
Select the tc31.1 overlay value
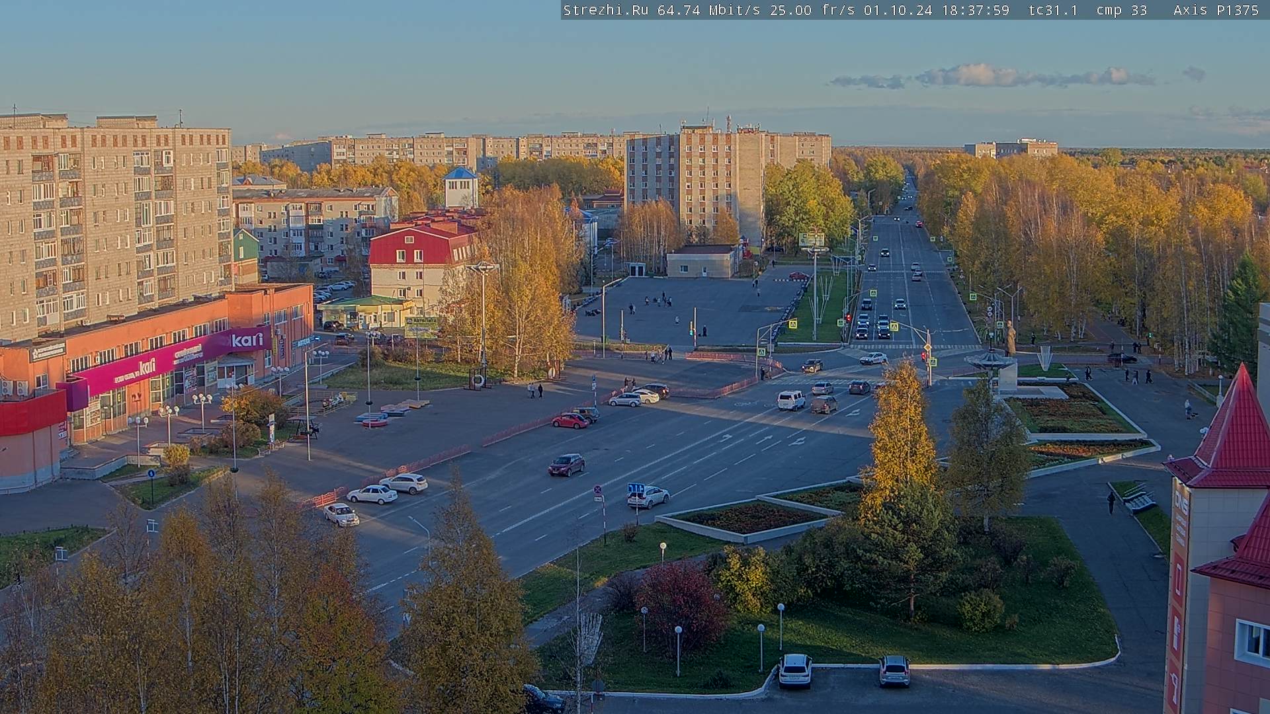[x=1053, y=10]
